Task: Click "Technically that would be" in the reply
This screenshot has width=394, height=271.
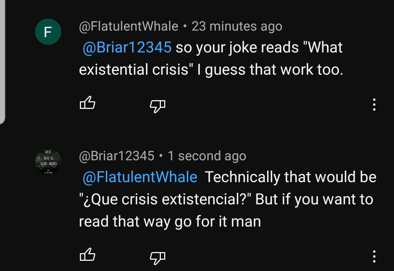Action: tap(290, 177)
